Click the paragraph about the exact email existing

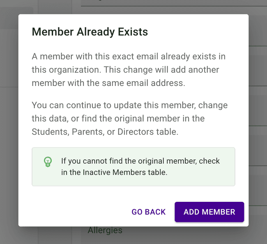pos(129,70)
